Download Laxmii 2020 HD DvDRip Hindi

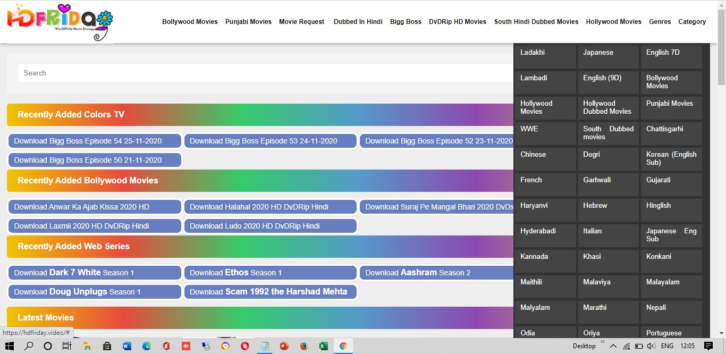point(95,226)
